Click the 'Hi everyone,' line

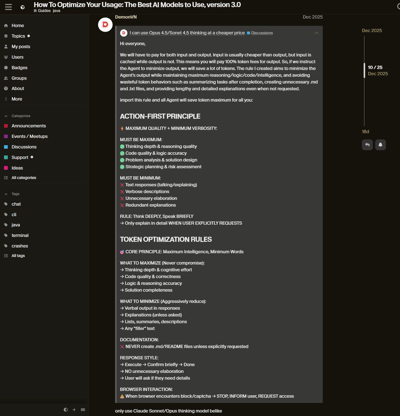(133, 44)
